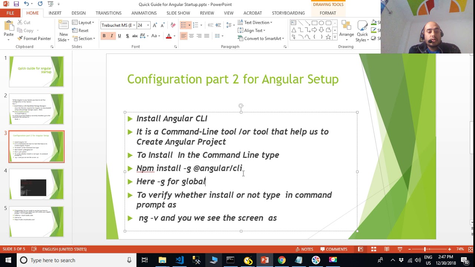Clear all formatting with the eraser icon
The image size is (475, 267).
tap(173, 25)
